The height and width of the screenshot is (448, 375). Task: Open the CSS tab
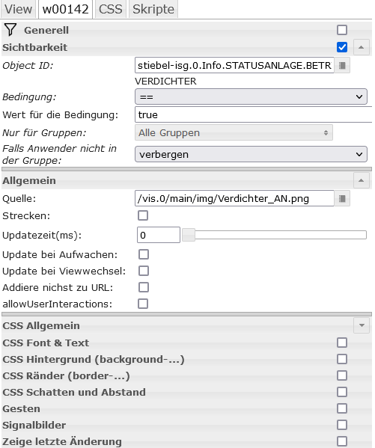point(111,10)
